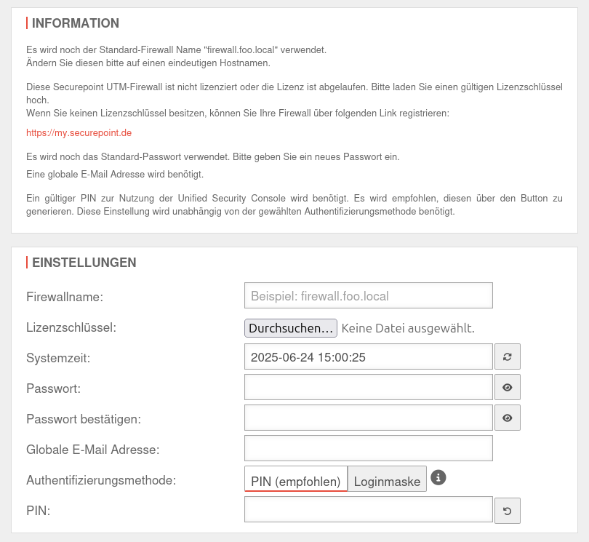
Task: Click the Lizenzschlüssel label
Action: click(71, 327)
